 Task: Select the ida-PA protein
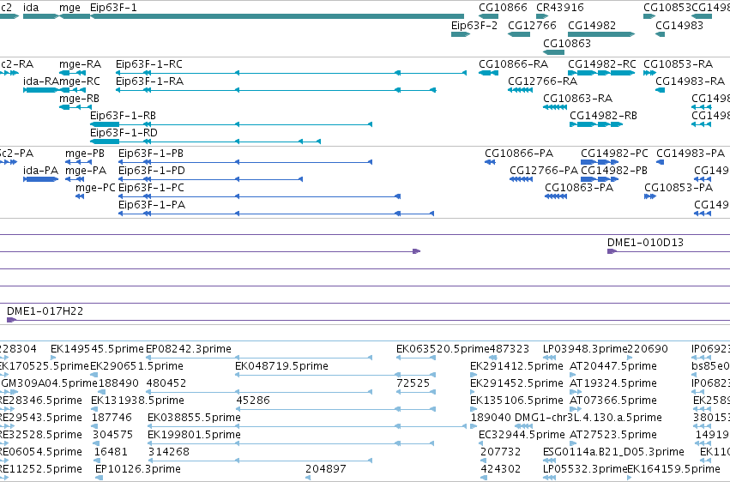pos(41,179)
